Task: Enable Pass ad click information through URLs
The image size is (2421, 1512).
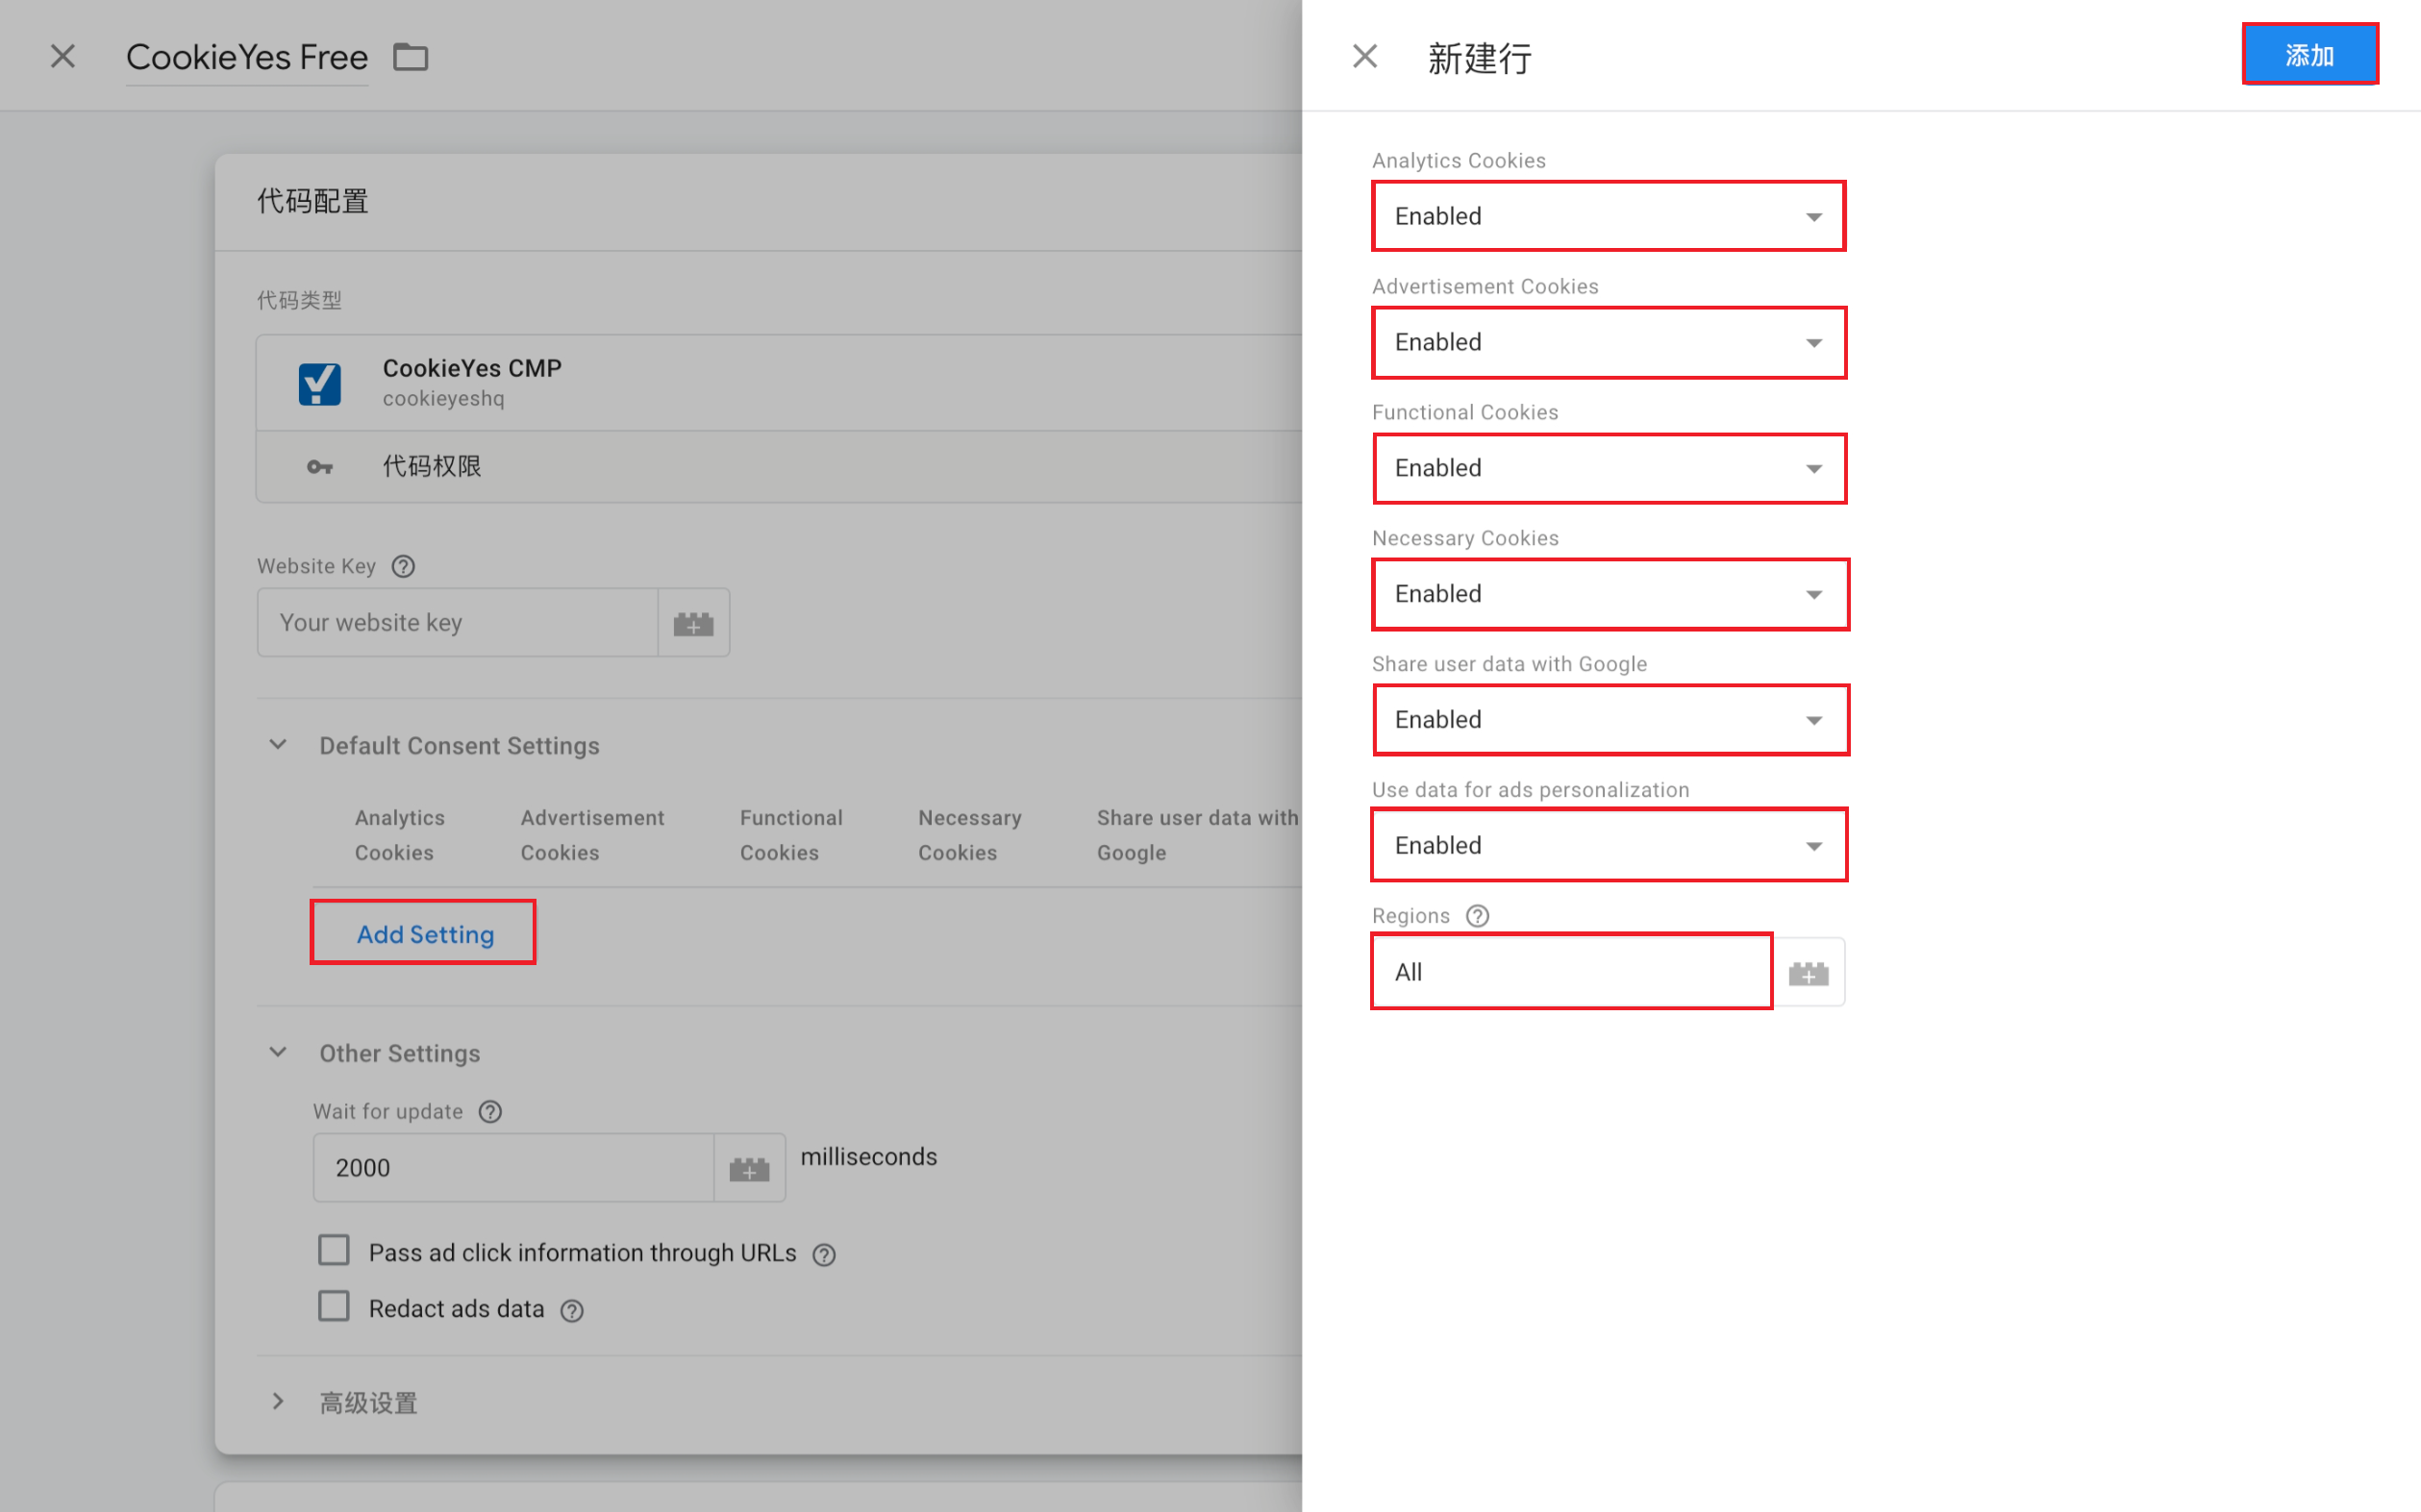Action: (334, 1251)
